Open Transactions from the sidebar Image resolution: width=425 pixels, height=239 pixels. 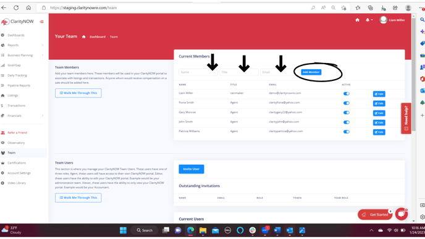16,106
